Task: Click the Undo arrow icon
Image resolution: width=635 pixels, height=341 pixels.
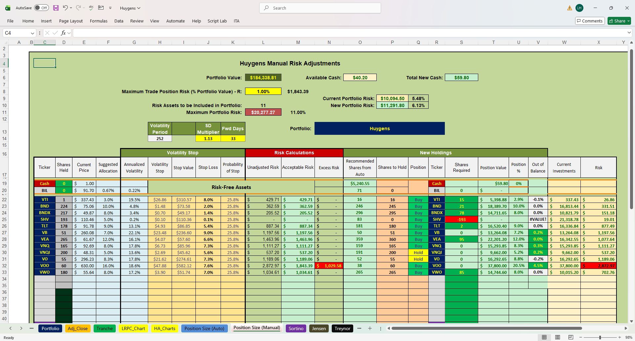Action: [x=65, y=8]
